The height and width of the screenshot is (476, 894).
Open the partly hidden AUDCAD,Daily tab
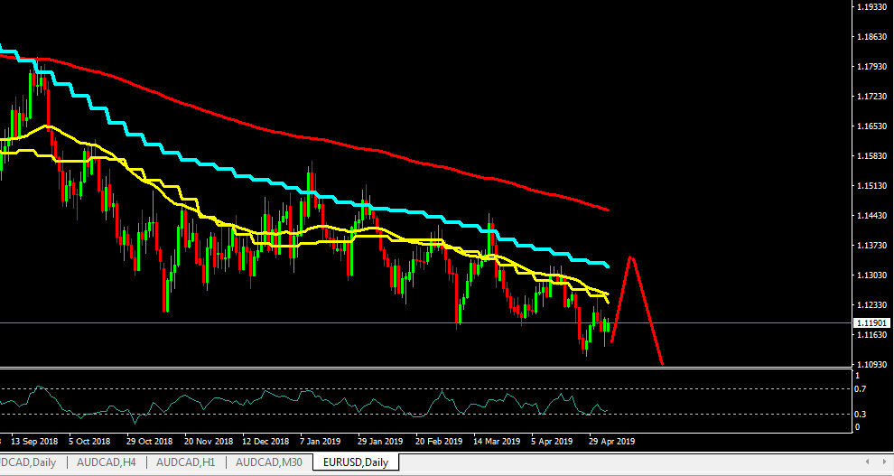coord(29,462)
